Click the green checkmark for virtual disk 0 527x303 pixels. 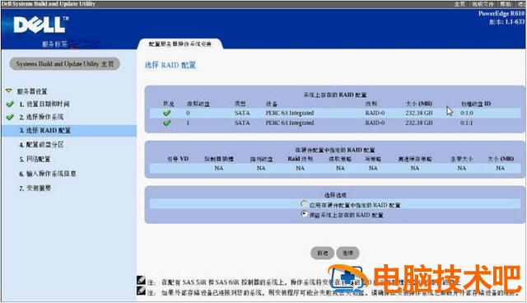coord(166,113)
